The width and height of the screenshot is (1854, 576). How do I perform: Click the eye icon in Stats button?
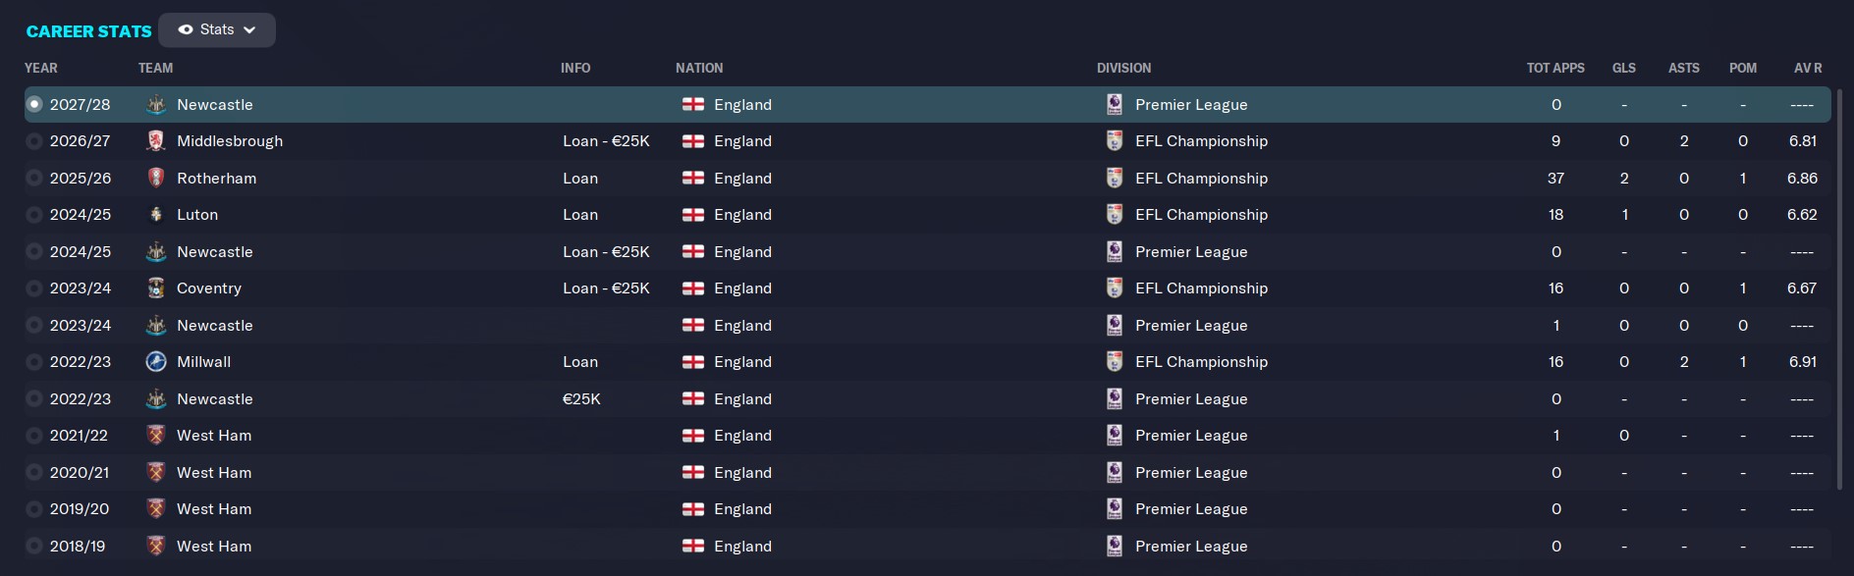pos(185,29)
